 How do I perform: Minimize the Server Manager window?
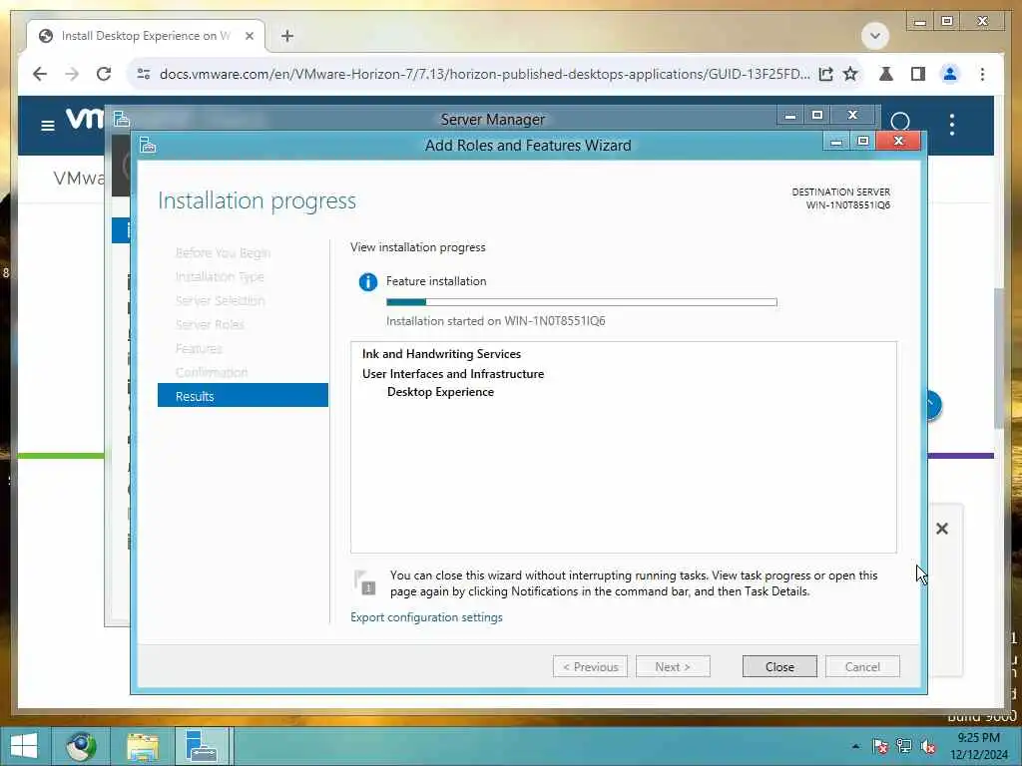790,116
